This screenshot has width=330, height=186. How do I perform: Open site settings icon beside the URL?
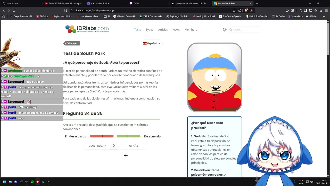coord(72,10)
